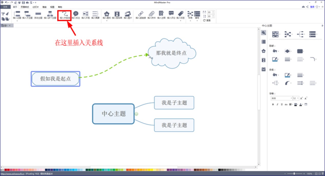Image resolution: width=325 pixels, height=176 pixels.
Task: Open the clipart side panel tab
Action: (x=264, y=60)
